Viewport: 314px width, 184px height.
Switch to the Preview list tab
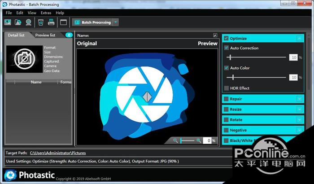pyautogui.click(x=45, y=35)
